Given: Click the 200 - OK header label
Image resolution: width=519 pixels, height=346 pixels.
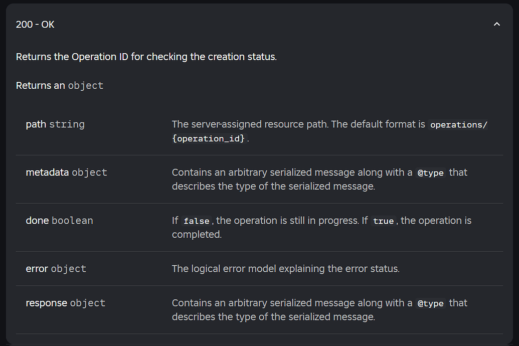Looking at the screenshot, I should tap(35, 24).
